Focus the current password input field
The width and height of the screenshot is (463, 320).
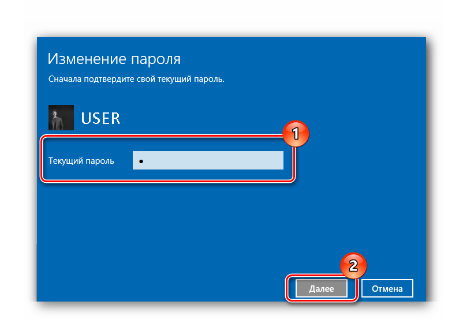click(208, 161)
